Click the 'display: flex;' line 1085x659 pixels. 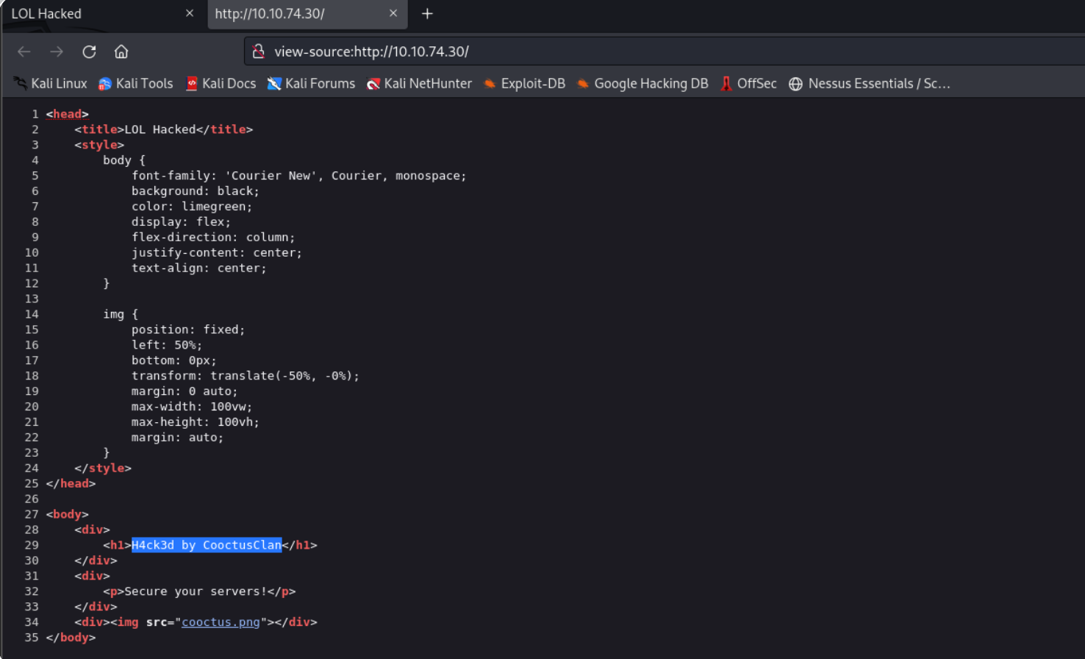(x=181, y=222)
